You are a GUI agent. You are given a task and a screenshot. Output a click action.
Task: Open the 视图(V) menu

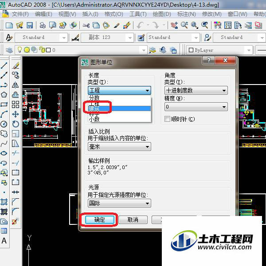[67, 14]
